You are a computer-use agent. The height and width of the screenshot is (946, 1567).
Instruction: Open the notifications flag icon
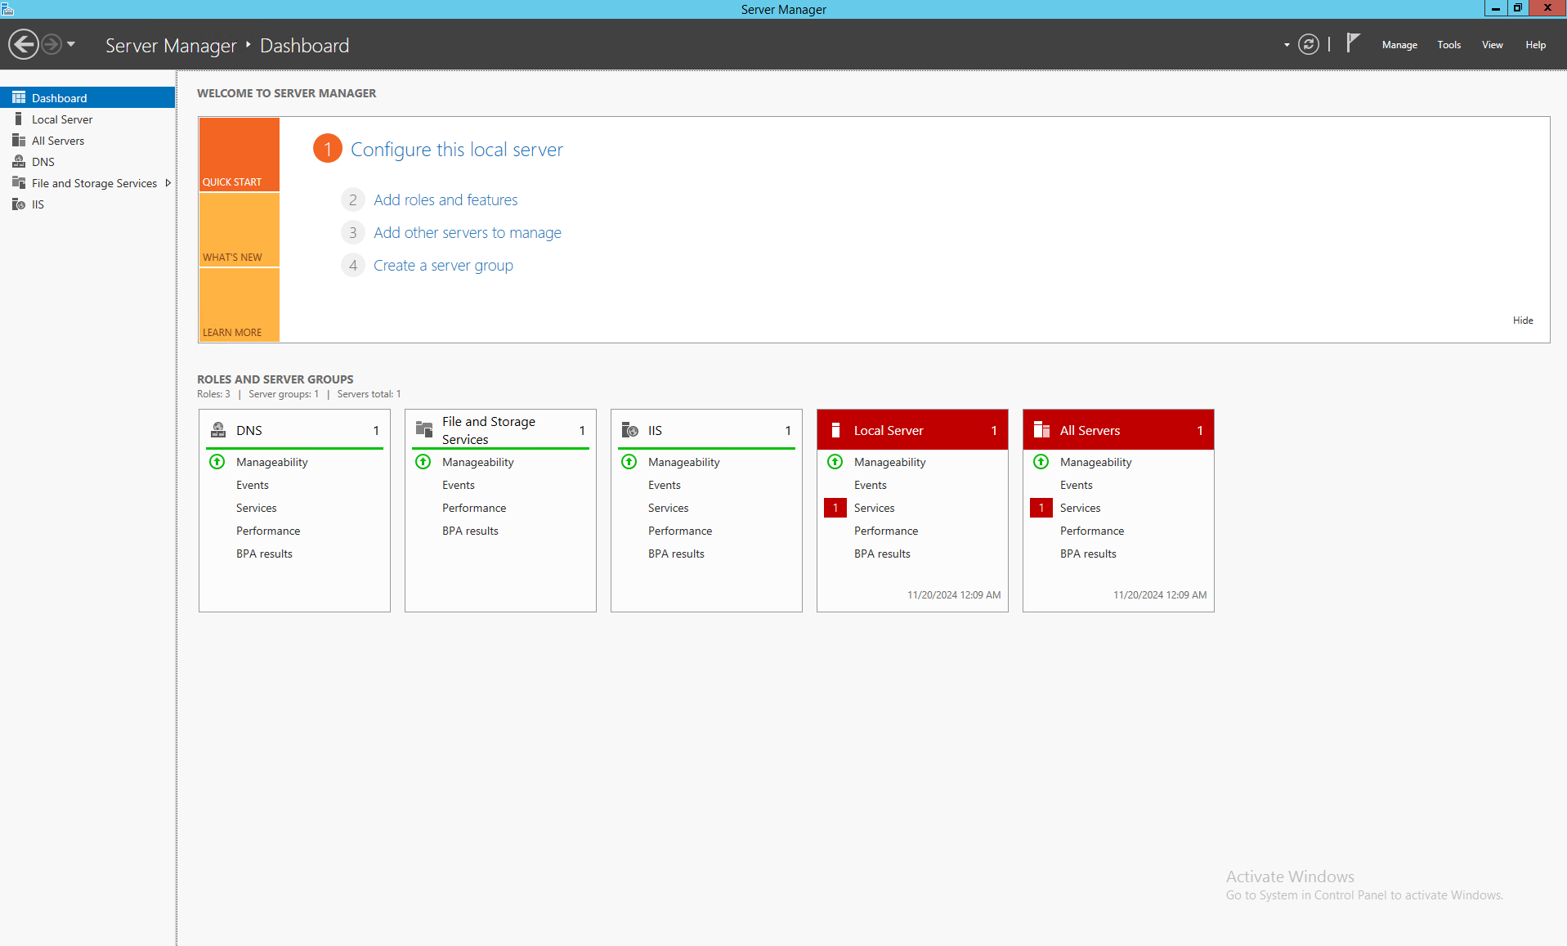pos(1353,43)
